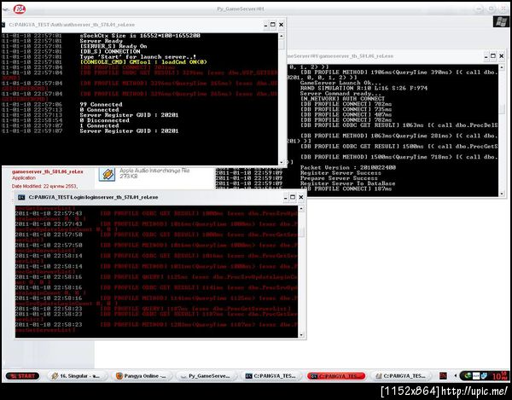The height and width of the screenshot is (400, 512).
Task: Click the EN language indicator in taskbar
Action: (443, 376)
